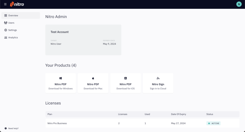Click the Status column header

point(209,114)
